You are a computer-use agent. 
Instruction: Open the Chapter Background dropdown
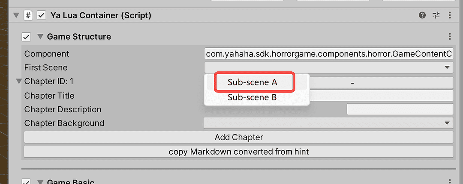328,123
